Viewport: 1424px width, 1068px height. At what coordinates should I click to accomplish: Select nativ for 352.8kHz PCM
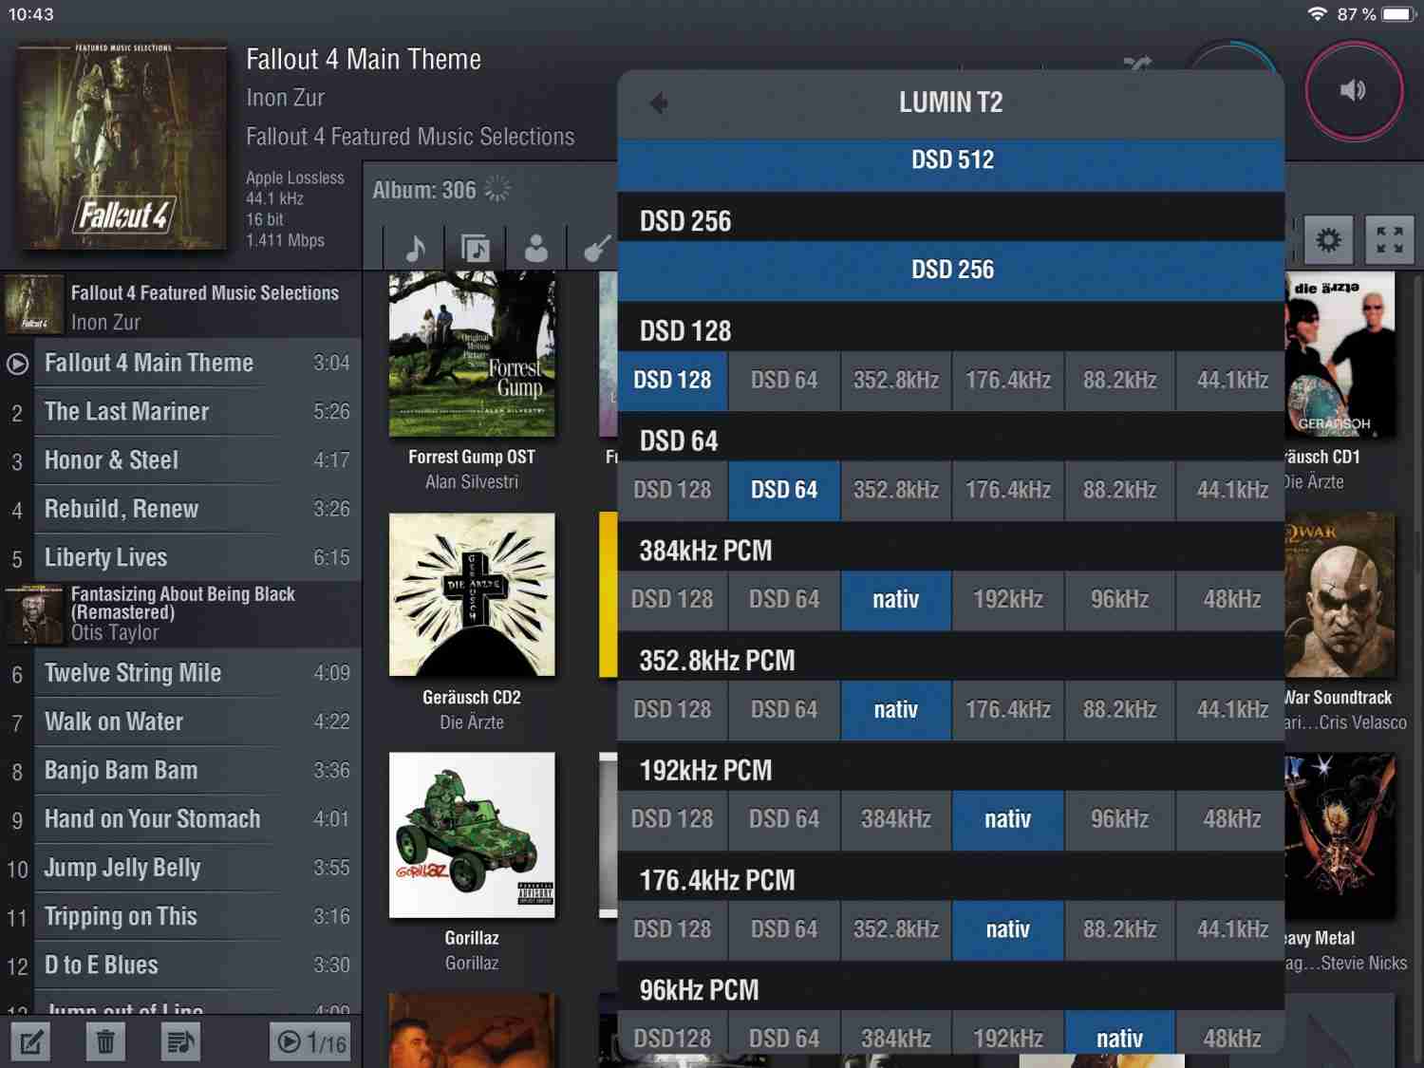896,710
